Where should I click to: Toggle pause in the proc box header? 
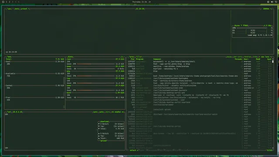click(x=229, y=57)
